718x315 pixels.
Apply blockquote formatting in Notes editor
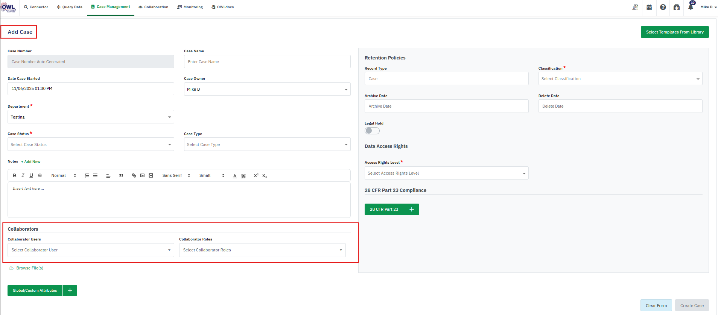pyautogui.click(x=121, y=176)
